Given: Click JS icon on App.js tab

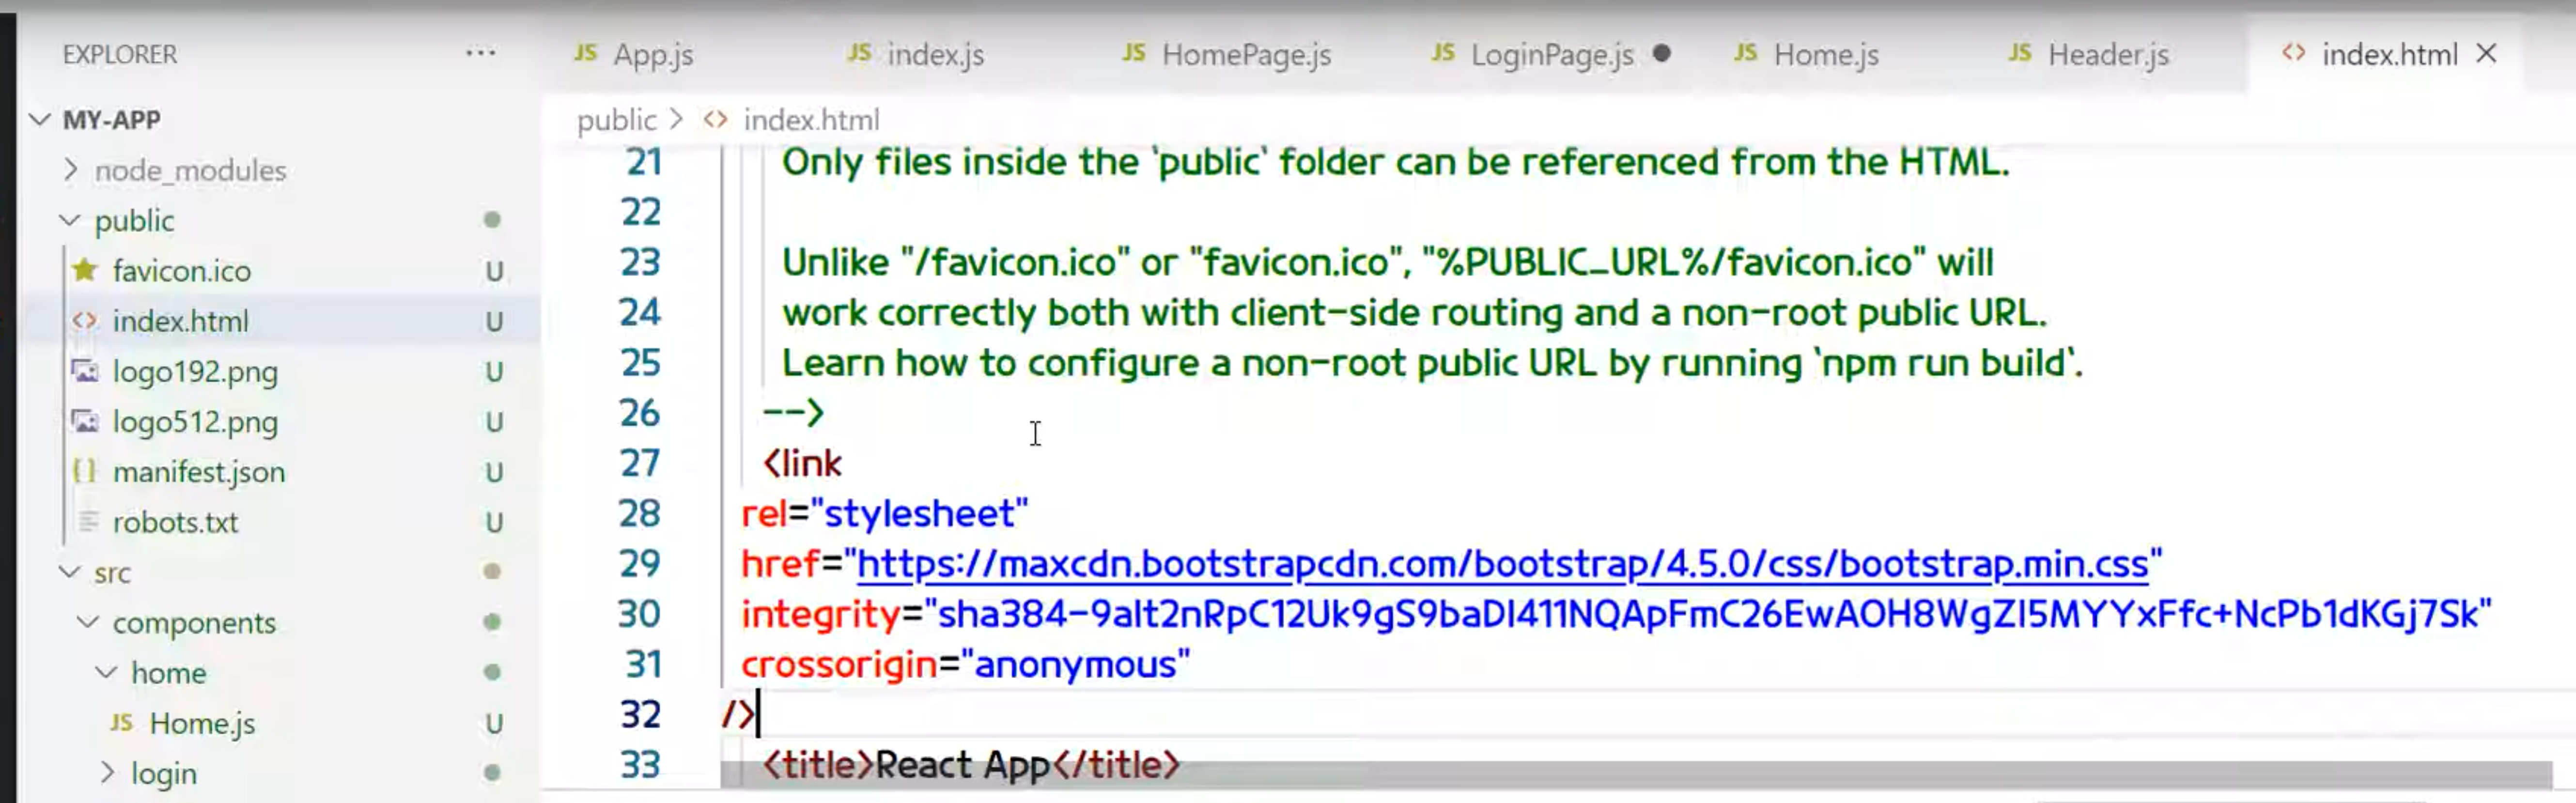Looking at the screenshot, I should click(585, 53).
